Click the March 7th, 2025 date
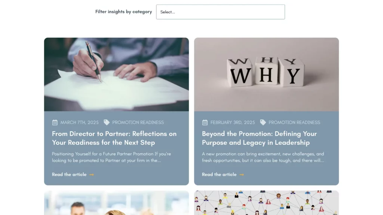The width and height of the screenshot is (383, 215). coord(79,122)
